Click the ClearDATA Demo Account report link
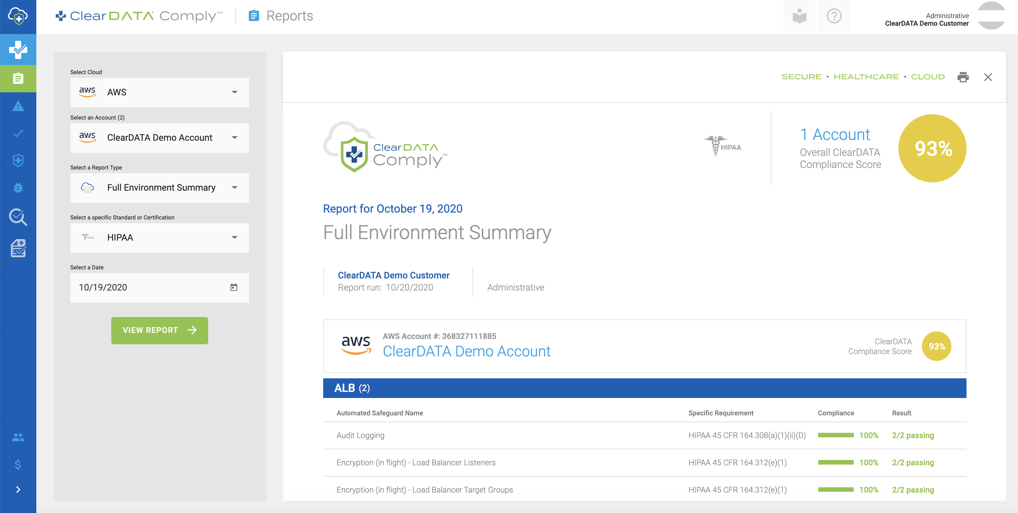 pyautogui.click(x=466, y=351)
